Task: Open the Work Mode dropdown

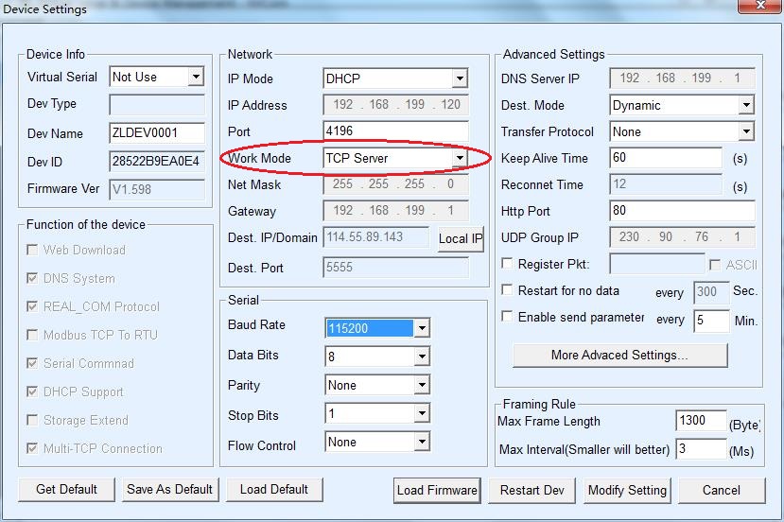Action: [460, 158]
